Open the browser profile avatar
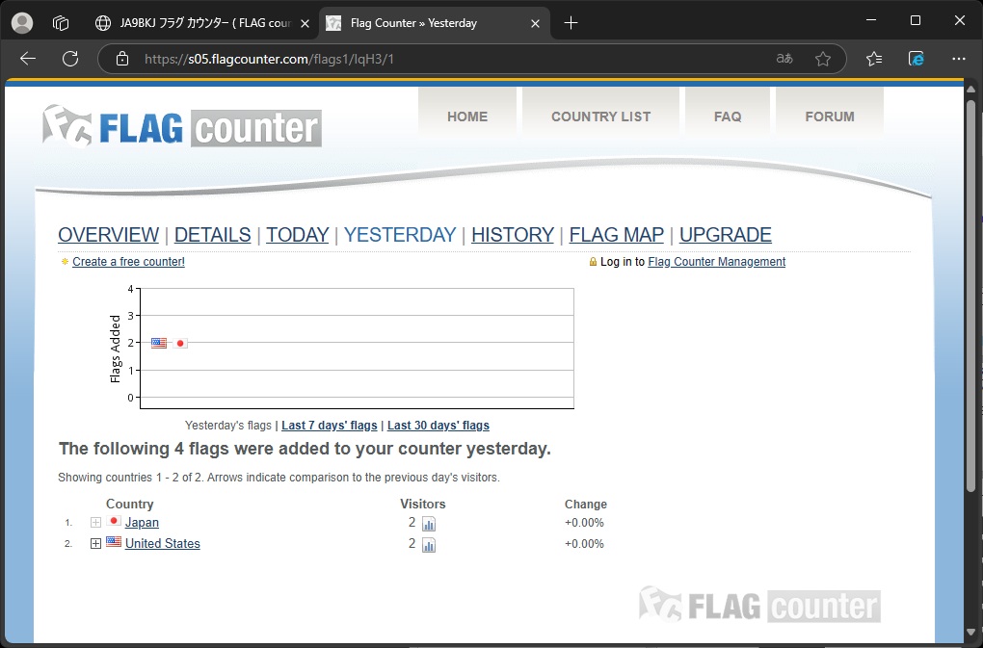This screenshot has height=648, width=983. click(x=22, y=23)
